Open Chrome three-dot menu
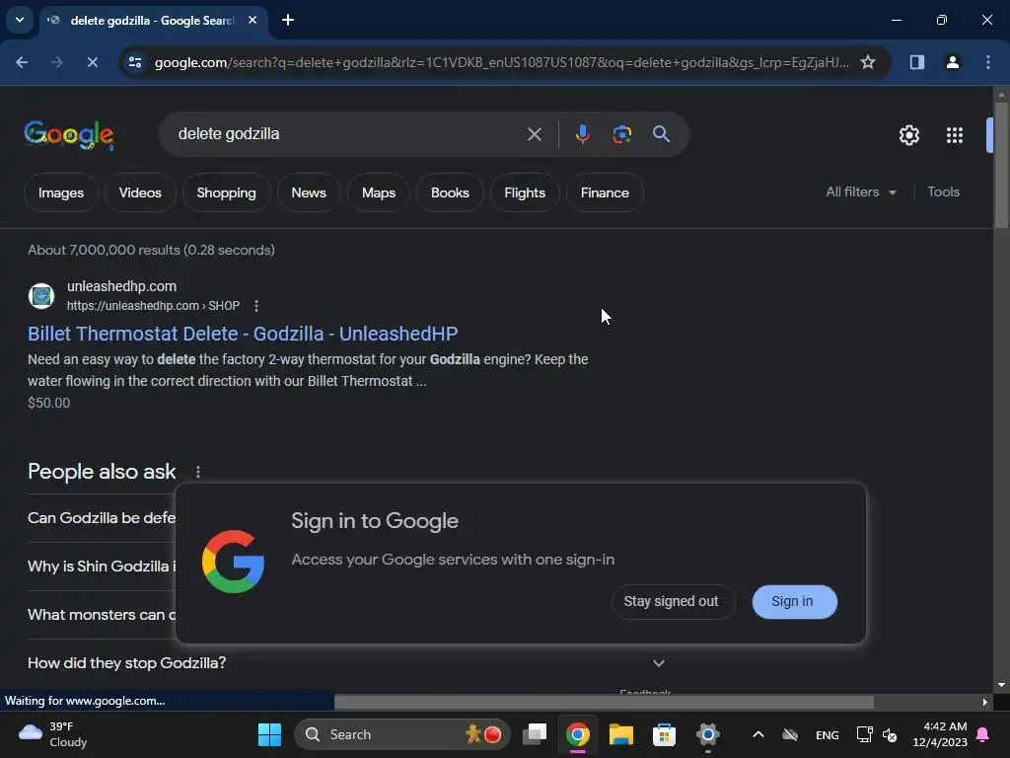Viewport: 1010px width, 758px height. point(988,62)
